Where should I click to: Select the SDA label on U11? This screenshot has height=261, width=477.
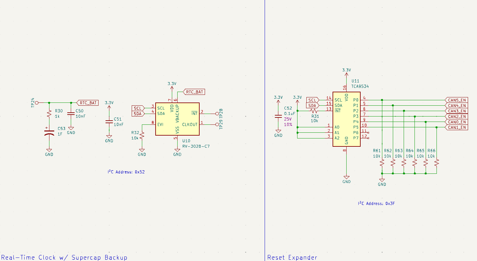point(313,105)
